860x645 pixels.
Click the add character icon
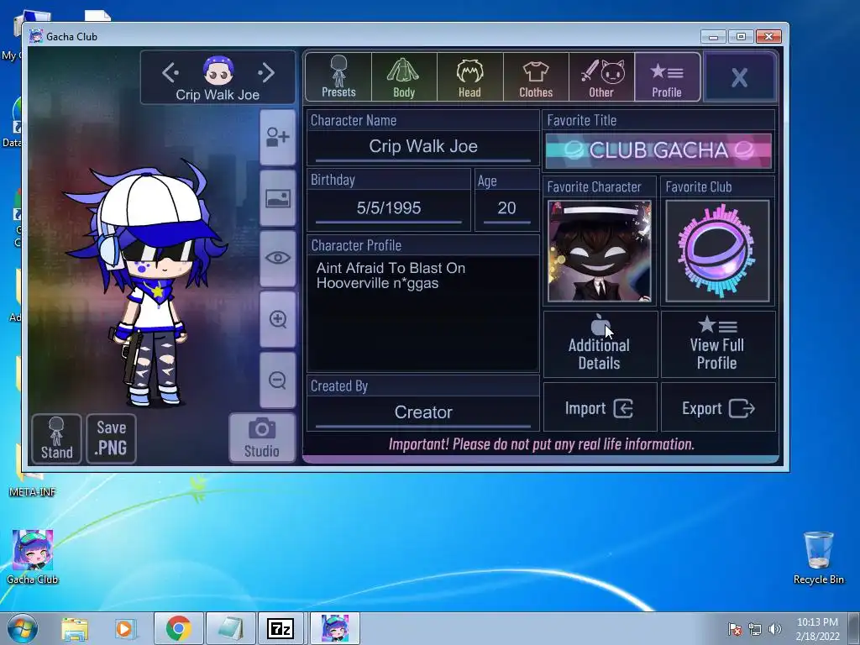pos(277,137)
